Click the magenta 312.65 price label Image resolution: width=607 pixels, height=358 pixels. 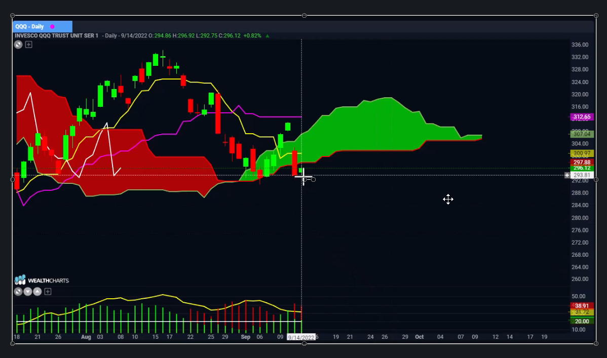pos(582,117)
